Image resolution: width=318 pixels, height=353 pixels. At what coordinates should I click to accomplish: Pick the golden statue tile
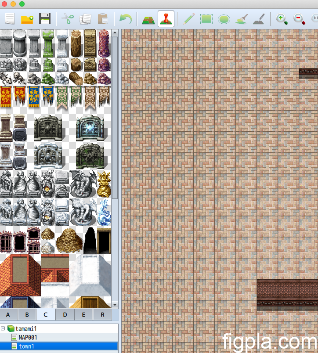pos(104,183)
